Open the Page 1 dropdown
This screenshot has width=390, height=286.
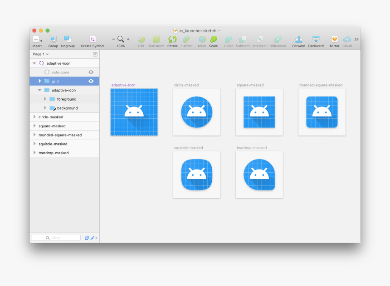point(40,54)
